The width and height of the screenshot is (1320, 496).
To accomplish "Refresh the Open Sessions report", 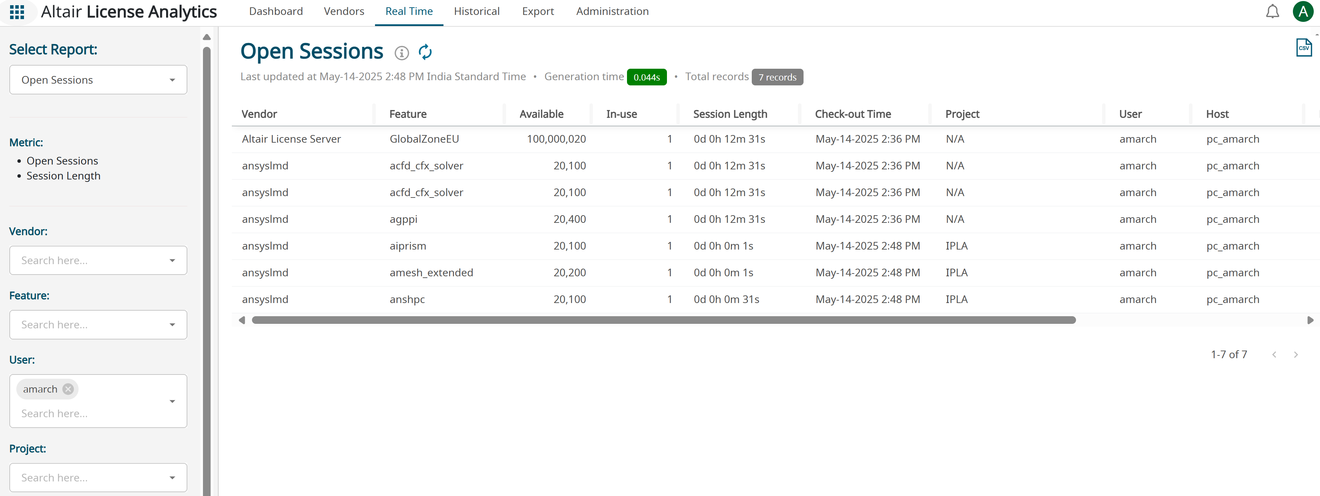I will (425, 52).
